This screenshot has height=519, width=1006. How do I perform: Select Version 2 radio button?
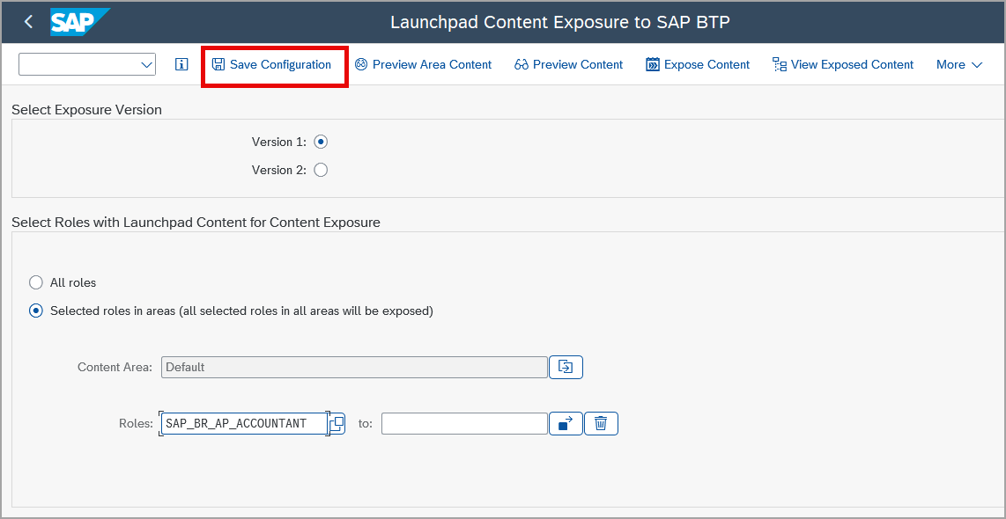coord(321,170)
